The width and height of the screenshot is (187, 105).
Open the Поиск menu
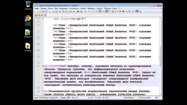point(51,8)
